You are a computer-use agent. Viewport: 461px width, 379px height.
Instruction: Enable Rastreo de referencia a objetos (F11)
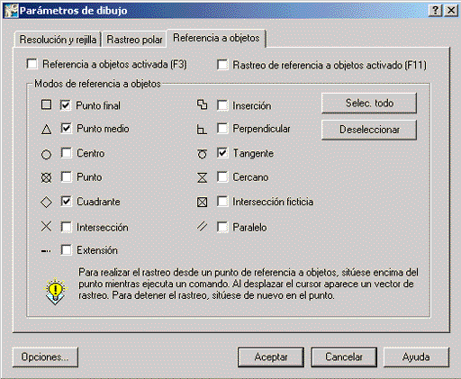pos(222,65)
